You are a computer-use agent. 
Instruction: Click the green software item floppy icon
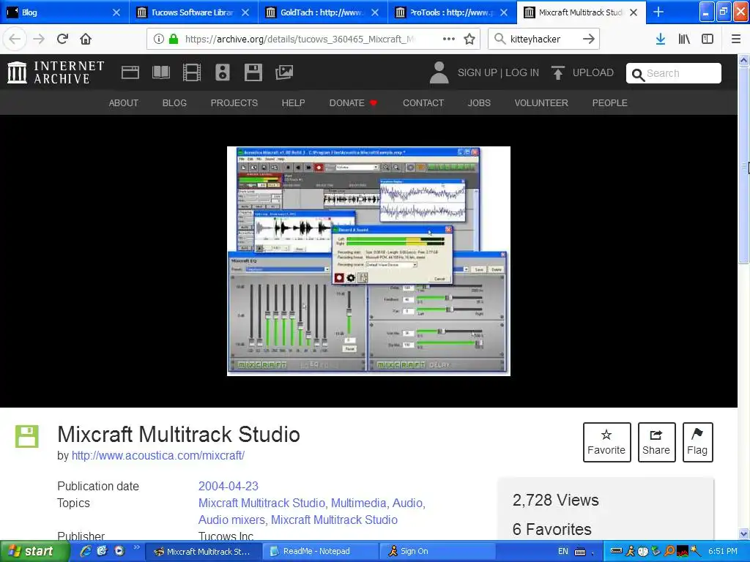(x=27, y=436)
